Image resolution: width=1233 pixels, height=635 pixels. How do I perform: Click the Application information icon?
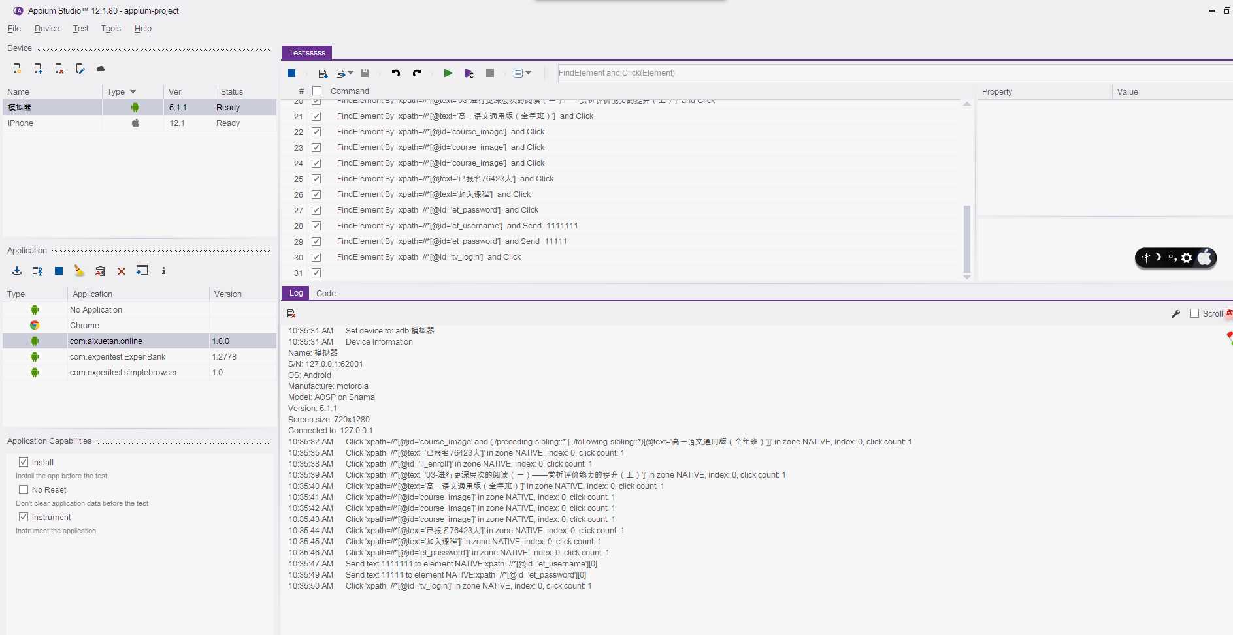[x=163, y=271]
